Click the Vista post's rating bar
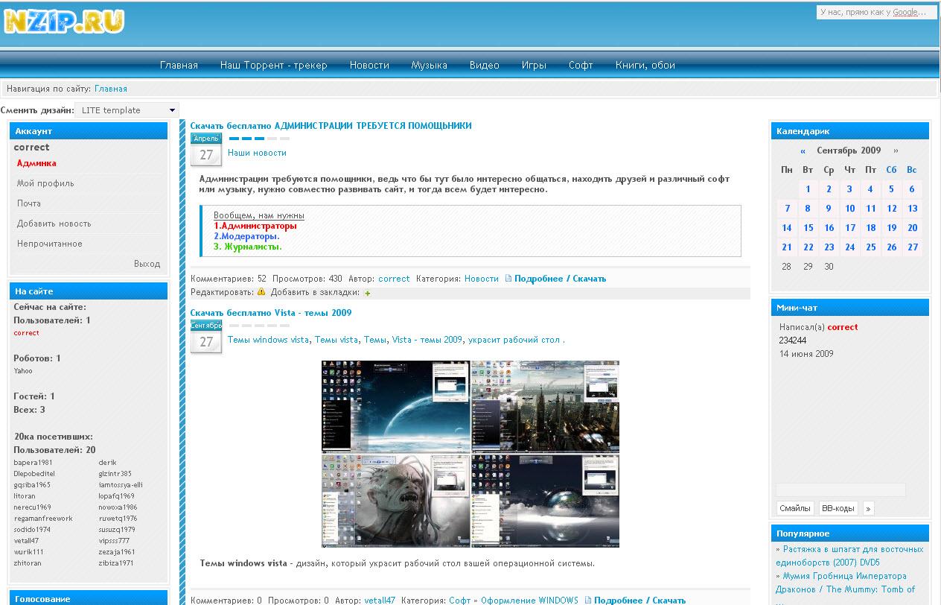This screenshot has width=941, height=605. 259,326
